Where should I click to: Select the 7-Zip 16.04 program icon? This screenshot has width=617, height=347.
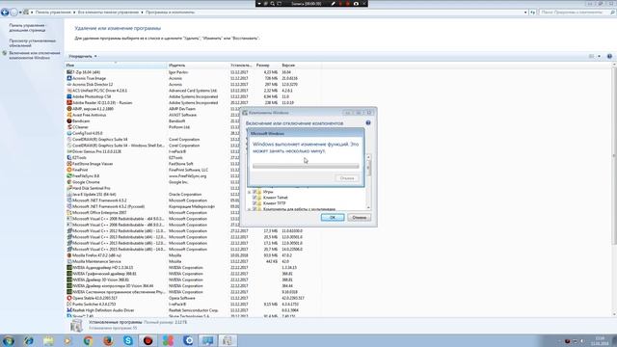tap(69, 72)
